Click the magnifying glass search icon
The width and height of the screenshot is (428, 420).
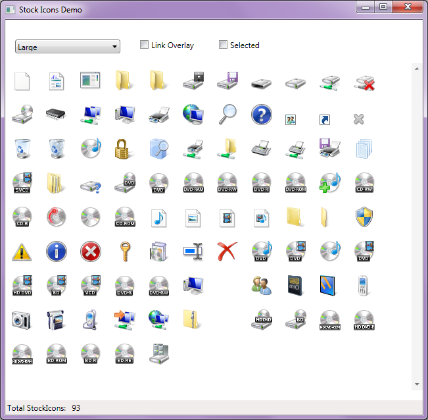click(227, 115)
